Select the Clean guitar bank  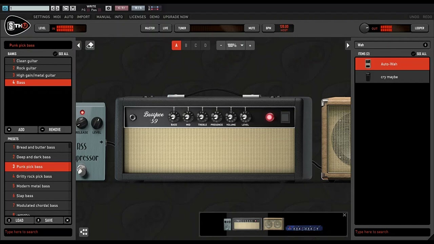[38, 61]
